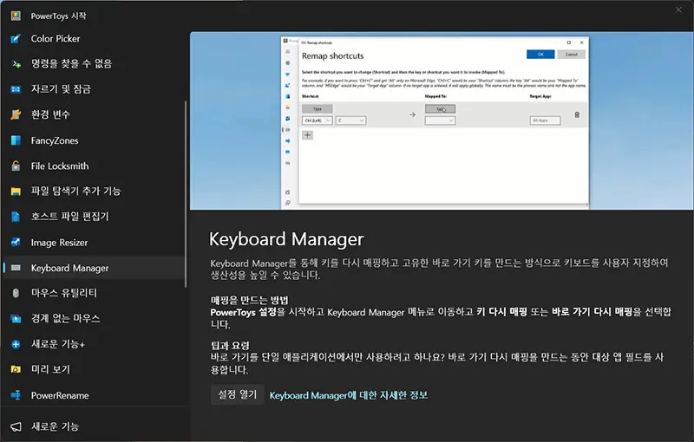Click the File Locksmith lock icon
694x442 pixels.
click(x=16, y=166)
